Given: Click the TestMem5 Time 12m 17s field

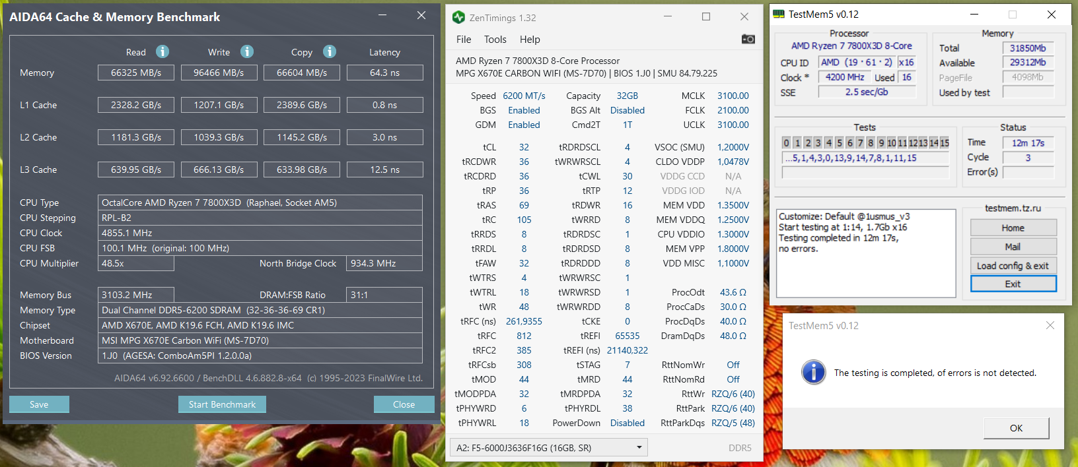Looking at the screenshot, I should [x=1028, y=143].
